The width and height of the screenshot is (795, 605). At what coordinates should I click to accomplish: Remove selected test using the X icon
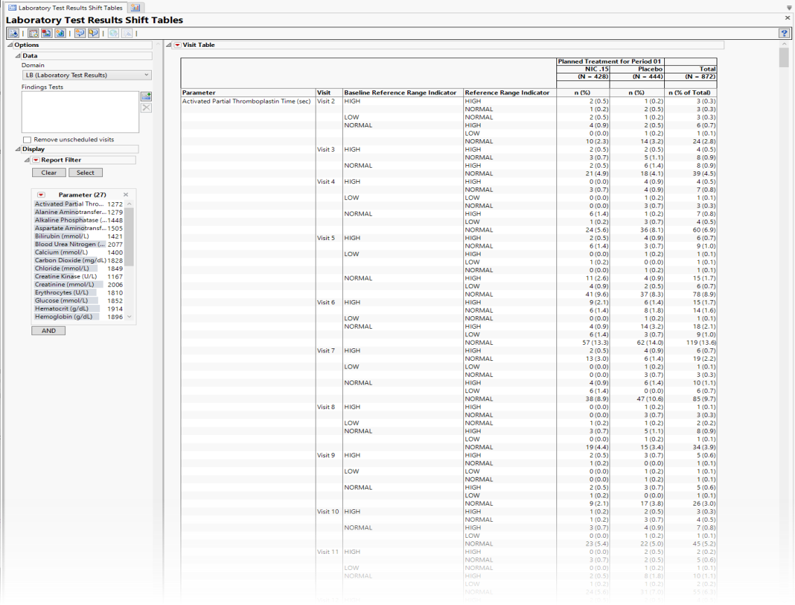pos(146,107)
